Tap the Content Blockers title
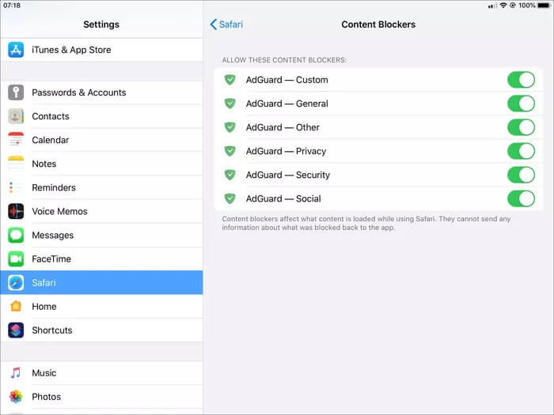This screenshot has height=415, width=554. [378, 25]
